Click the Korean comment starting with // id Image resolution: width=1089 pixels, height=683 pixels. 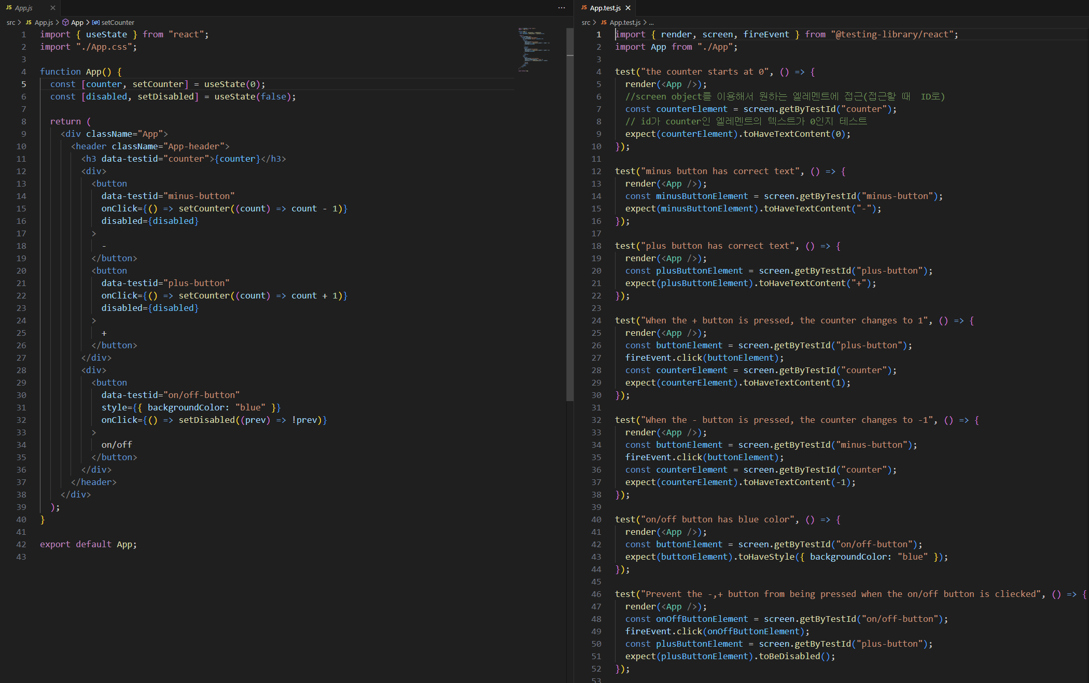746,121
